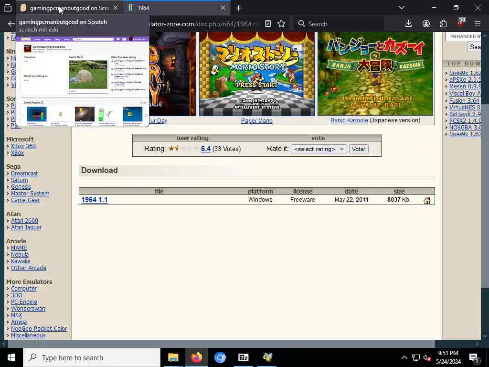Open 7-Zip from the taskbar
This screenshot has height=367, width=489.
(243, 357)
